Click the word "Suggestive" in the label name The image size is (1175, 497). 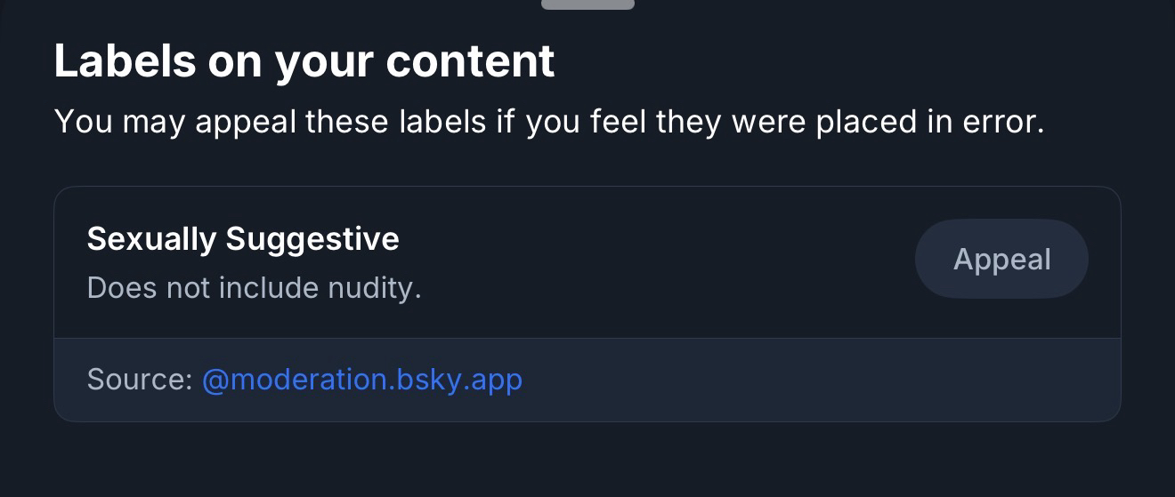tap(312, 238)
